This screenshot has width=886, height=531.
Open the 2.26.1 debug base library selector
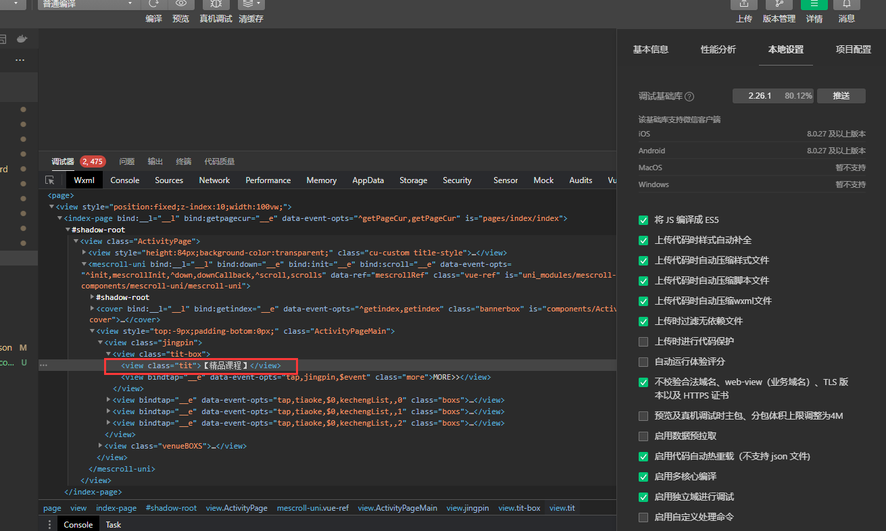tap(773, 96)
